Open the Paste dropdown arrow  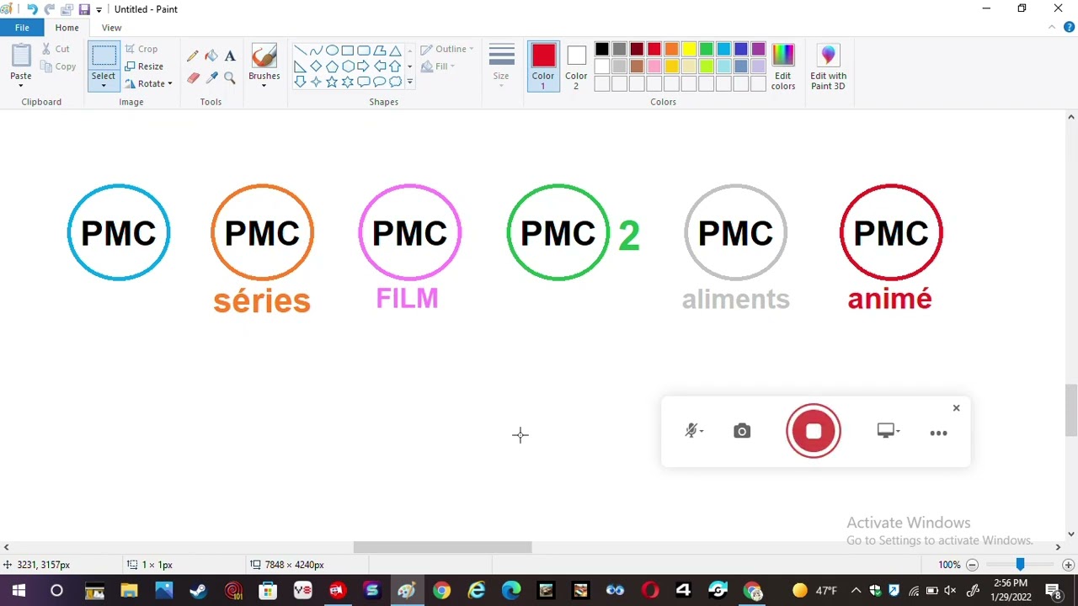coord(21,85)
